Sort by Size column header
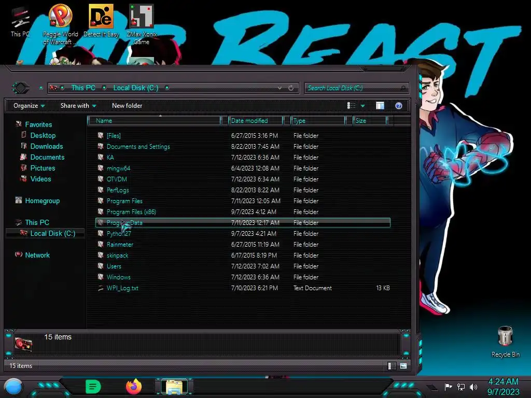 click(x=370, y=120)
